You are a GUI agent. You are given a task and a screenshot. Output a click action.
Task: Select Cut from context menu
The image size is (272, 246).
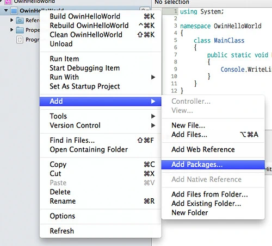pyautogui.click(x=101, y=174)
